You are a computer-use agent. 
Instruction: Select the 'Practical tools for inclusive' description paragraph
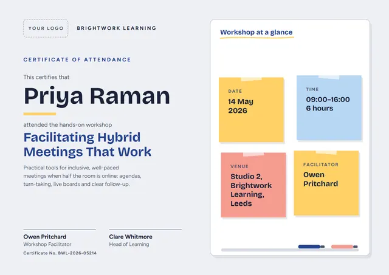(83, 176)
